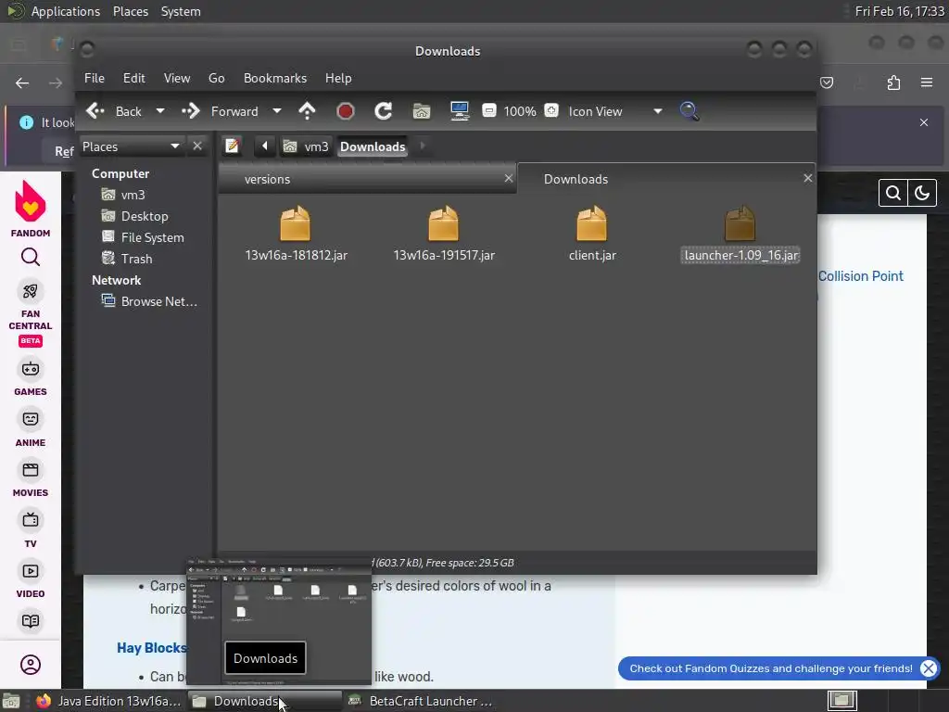Zoom in using the plus icon

pos(551,111)
